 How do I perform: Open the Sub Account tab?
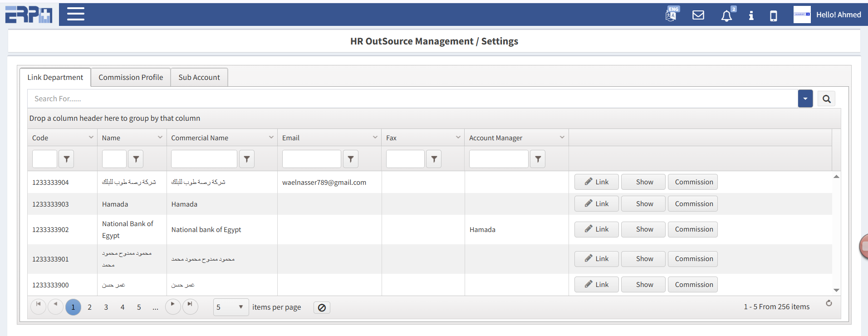coord(199,78)
